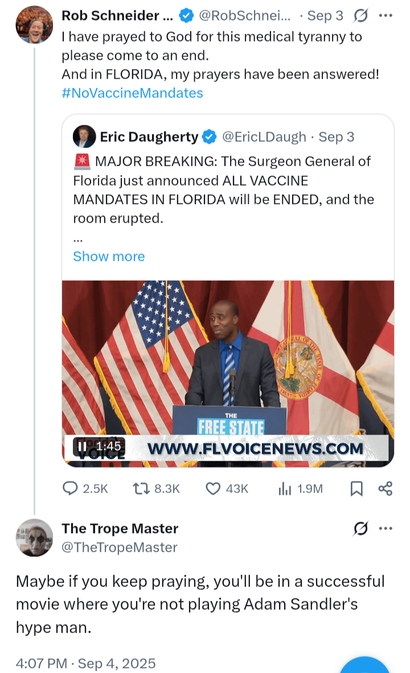This screenshot has height=673, width=410.
Task: Open Eric Daugherty's name in quoted tweet
Action: click(x=149, y=137)
